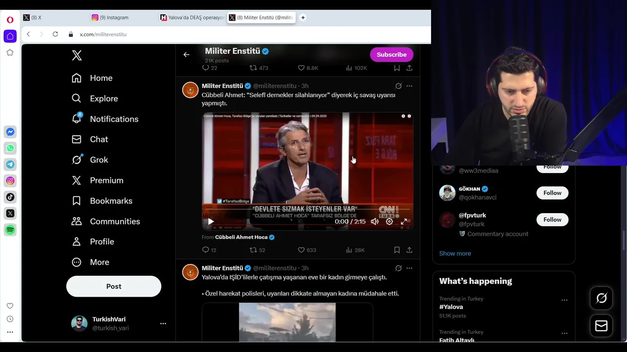Open Communities in X navigation
The width and height of the screenshot is (627, 352).
point(106,221)
